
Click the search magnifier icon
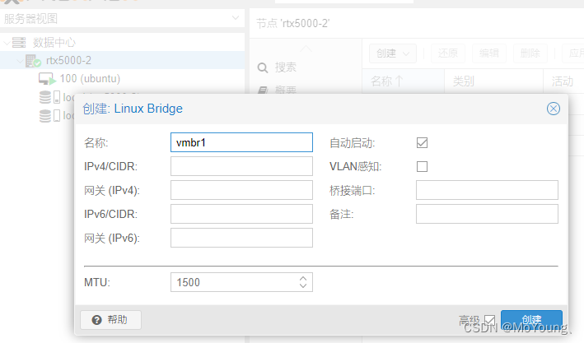[263, 67]
